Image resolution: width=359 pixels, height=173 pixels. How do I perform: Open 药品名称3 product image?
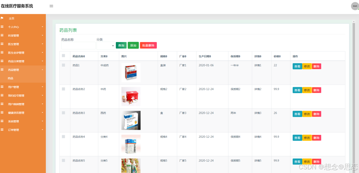coord(131,120)
